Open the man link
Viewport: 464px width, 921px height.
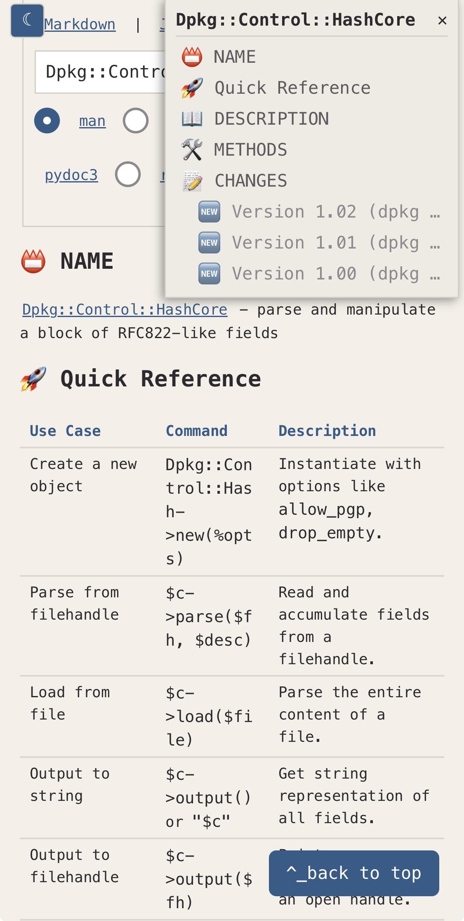click(92, 121)
